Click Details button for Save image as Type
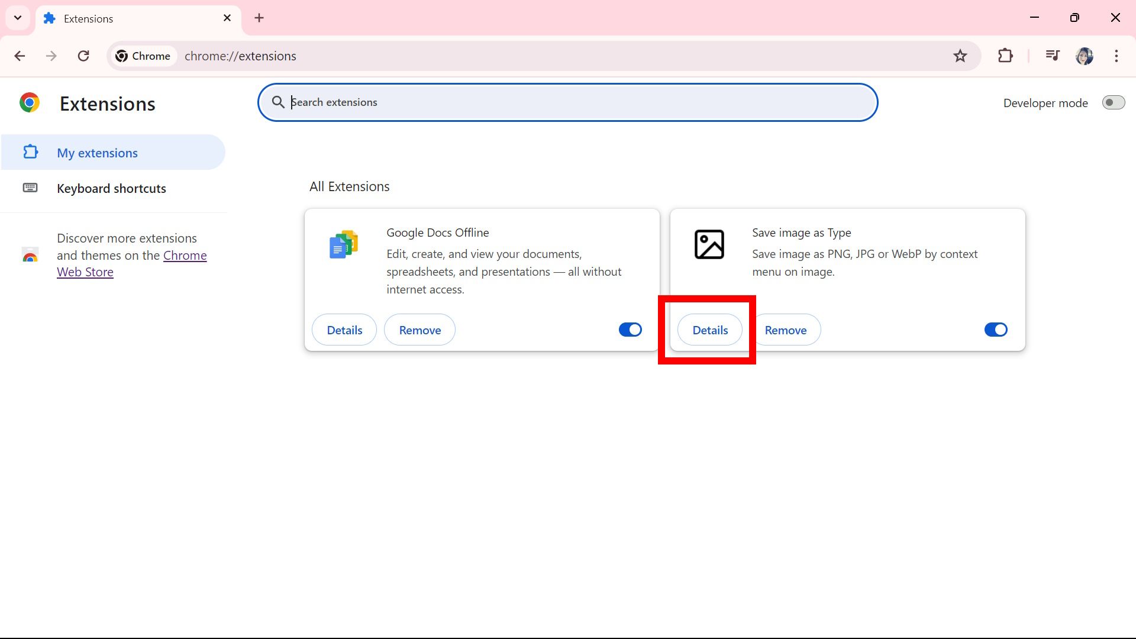The width and height of the screenshot is (1136, 639). [x=710, y=329]
